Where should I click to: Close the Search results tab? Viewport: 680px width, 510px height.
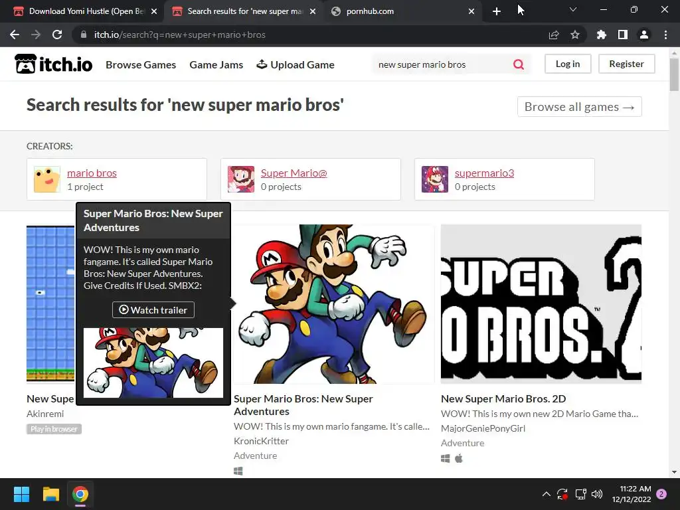coord(313,11)
